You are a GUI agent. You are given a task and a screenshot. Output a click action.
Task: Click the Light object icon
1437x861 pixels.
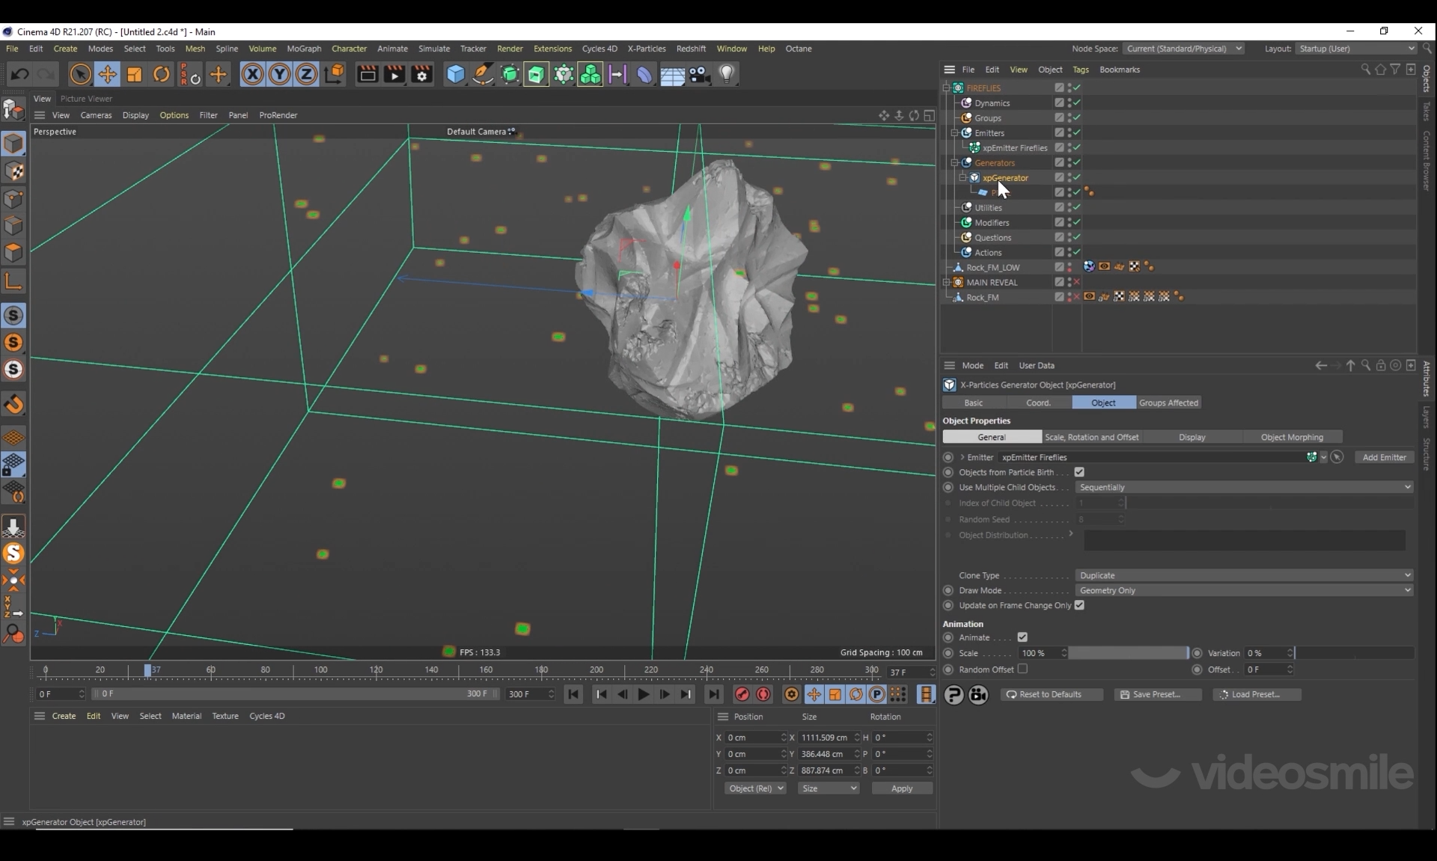click(726, 74)
